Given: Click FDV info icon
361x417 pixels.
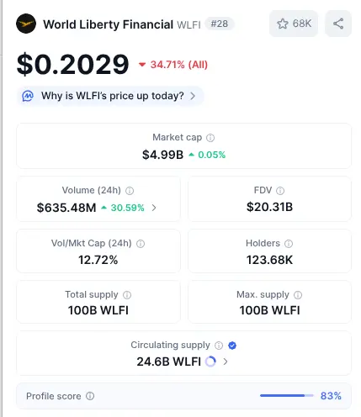Looking at the screenshot, I should click(280, 191).
